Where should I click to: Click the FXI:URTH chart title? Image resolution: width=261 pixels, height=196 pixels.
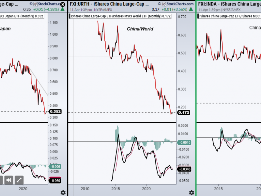click(109, 4)
